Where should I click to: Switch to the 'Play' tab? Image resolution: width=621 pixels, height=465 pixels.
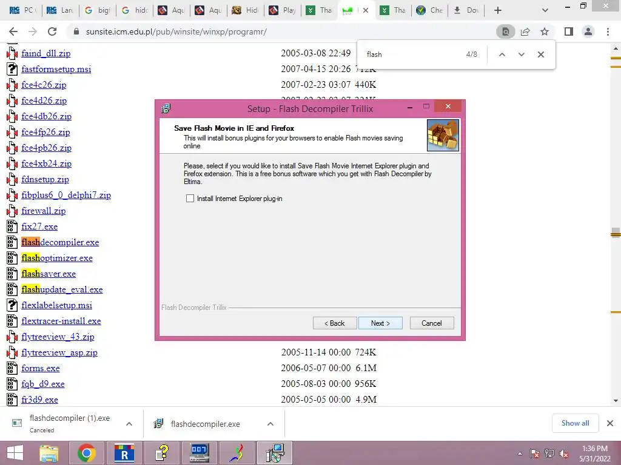coord(283,10)
